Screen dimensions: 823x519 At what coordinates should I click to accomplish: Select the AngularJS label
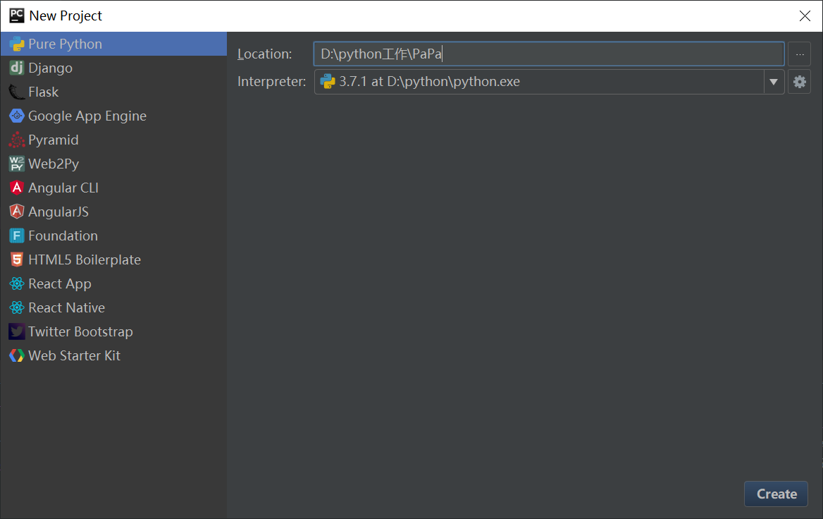click(58, 212)
